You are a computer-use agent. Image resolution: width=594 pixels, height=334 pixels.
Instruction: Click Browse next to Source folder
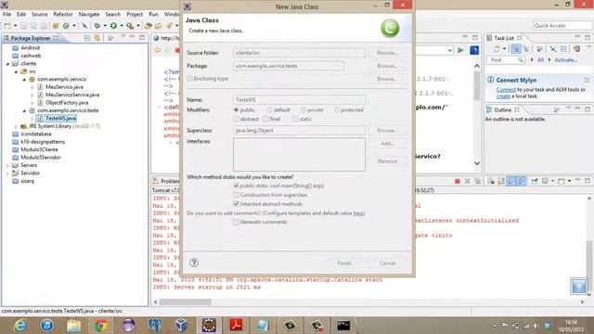tap(387, 53)
